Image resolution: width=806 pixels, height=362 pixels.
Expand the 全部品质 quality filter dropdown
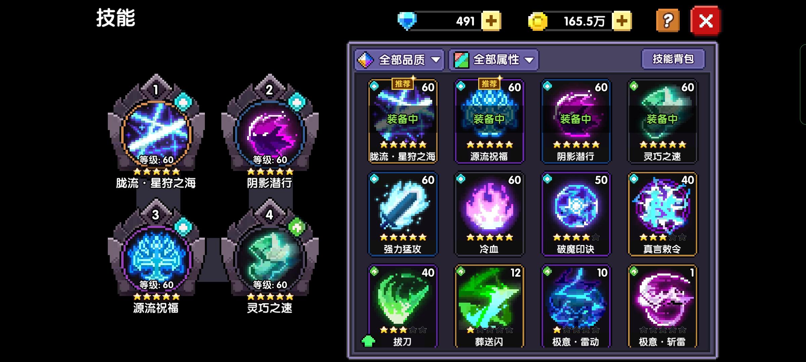click(400, 60)
